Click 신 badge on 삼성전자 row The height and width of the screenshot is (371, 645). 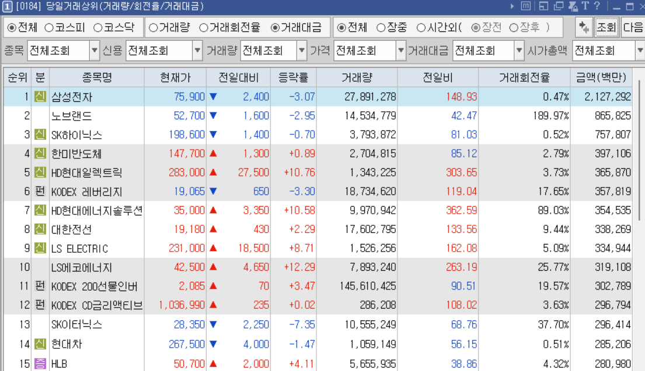tap(40, 97)
